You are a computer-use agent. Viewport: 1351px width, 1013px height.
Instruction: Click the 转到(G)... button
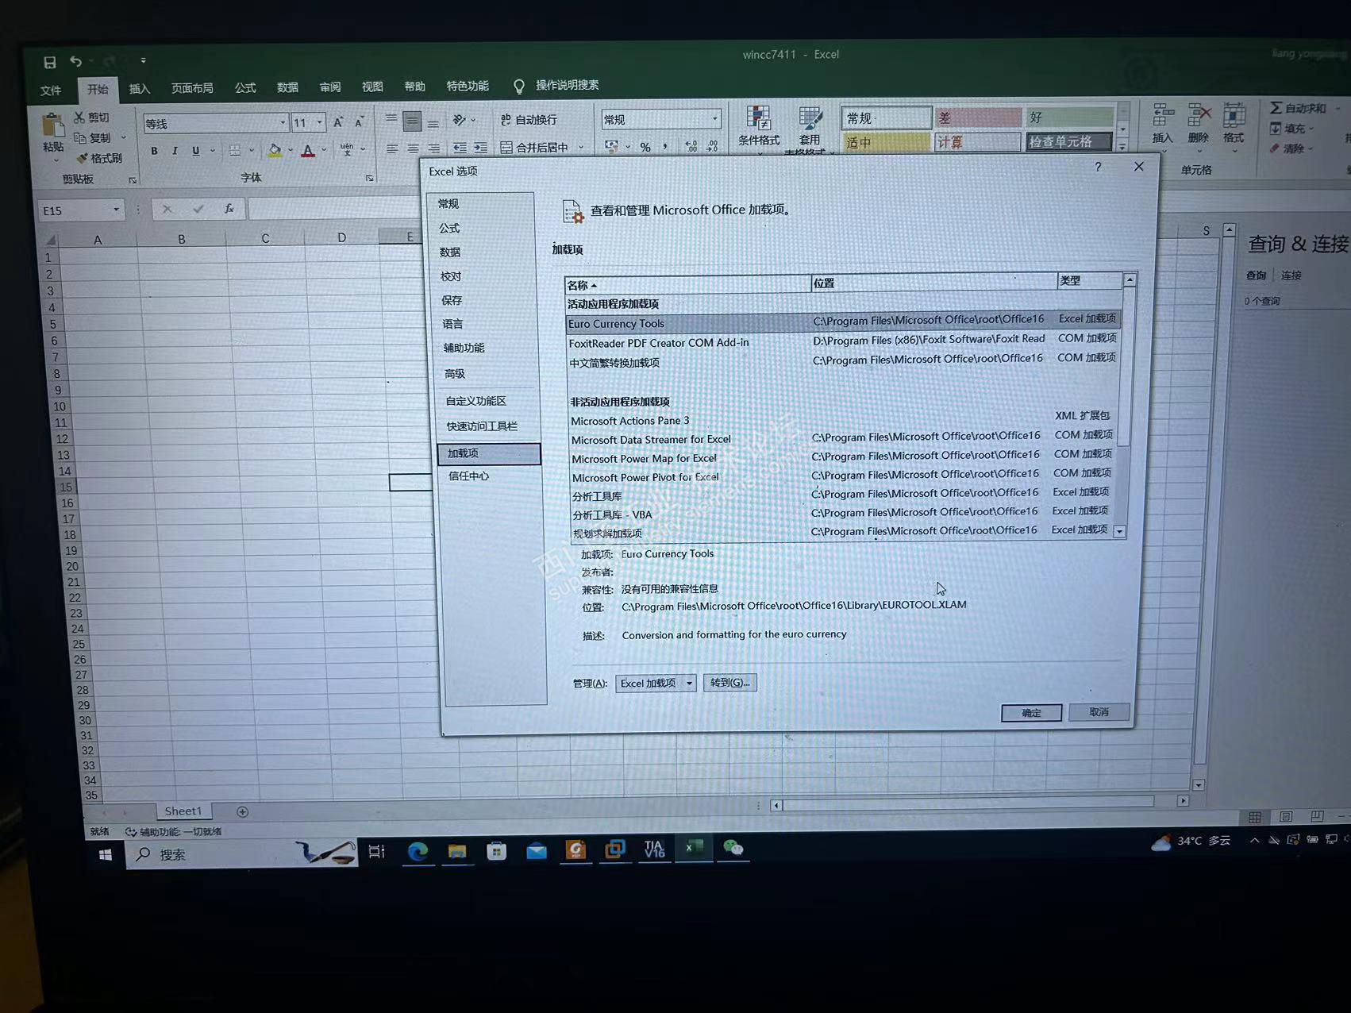[730, 683]
